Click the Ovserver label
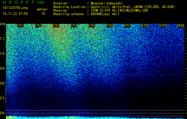187x119 pixels. click(x=60, y=3)
